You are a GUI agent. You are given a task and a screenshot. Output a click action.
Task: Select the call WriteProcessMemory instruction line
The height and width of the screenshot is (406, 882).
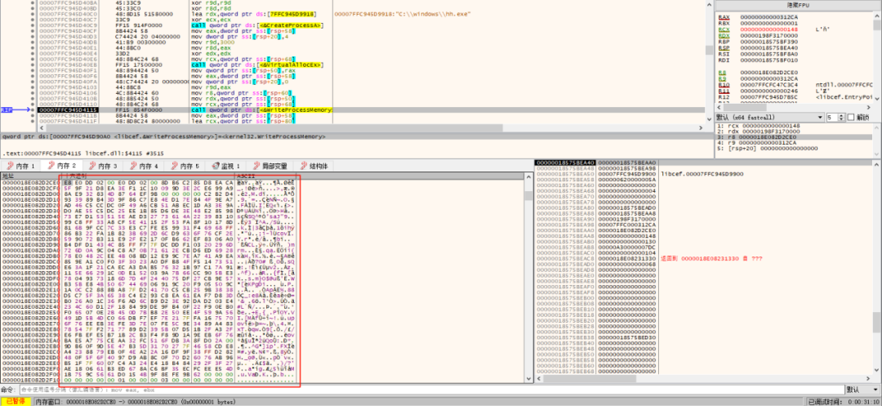tap(262, 109)
